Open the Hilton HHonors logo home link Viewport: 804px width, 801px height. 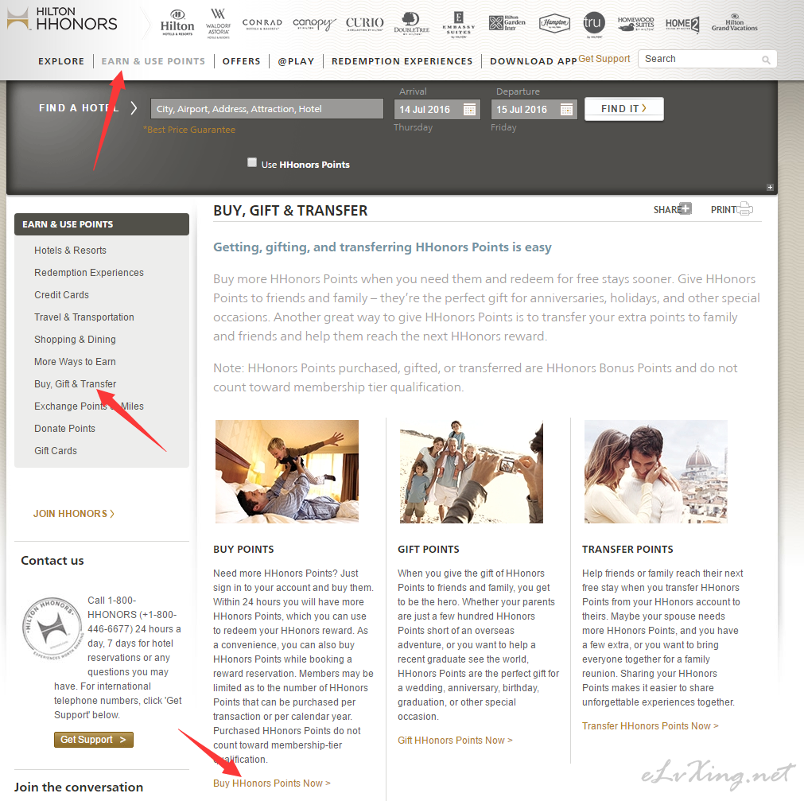coord(62,19)
